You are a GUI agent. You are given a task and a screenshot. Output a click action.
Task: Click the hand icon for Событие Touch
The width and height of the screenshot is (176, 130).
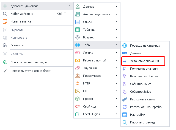click(125, 84)
